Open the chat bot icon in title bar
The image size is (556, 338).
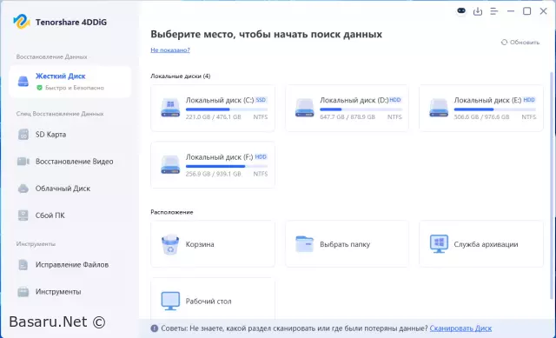[x=461, y=11]
